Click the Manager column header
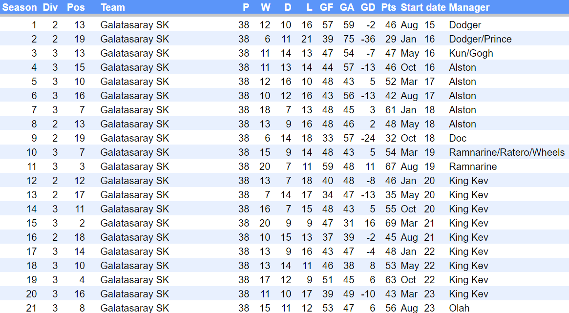The image size is (569, 313). 469,7
